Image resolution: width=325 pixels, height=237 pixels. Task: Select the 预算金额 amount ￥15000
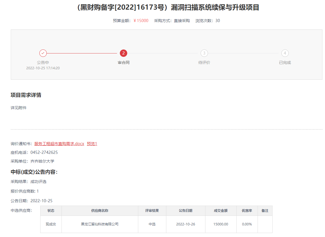point(141,20)
